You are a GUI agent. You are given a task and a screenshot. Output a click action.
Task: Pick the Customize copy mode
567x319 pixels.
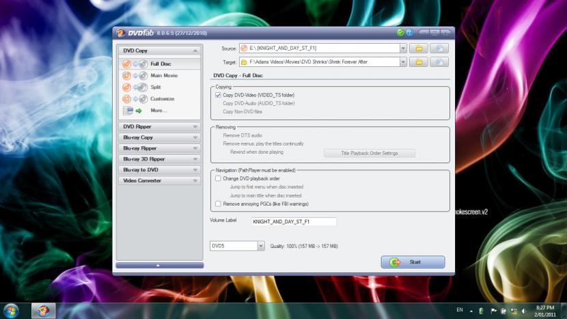[x=162, y=99]
